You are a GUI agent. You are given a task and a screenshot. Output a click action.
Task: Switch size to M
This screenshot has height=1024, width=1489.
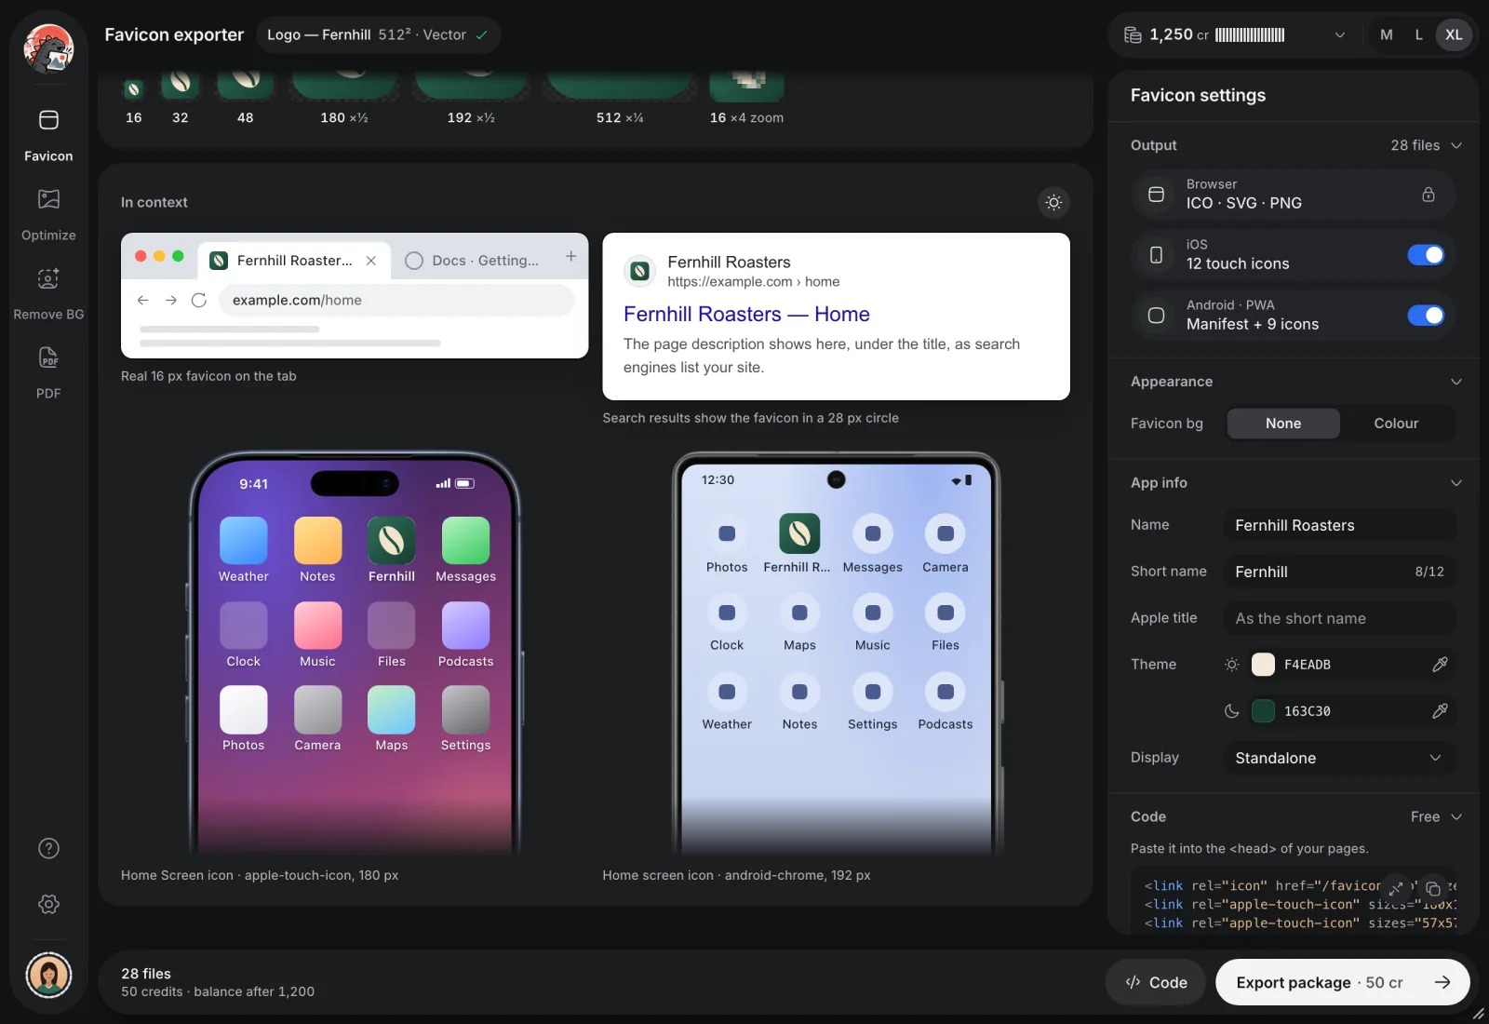[1386, 34]
